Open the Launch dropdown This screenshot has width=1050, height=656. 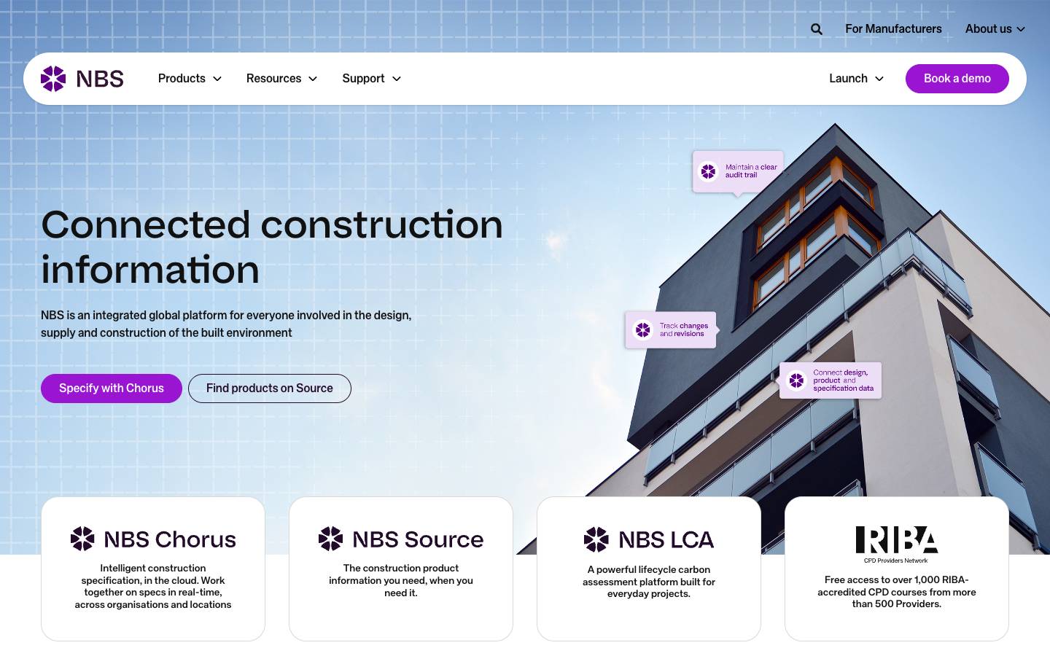(x=857, y=79)
